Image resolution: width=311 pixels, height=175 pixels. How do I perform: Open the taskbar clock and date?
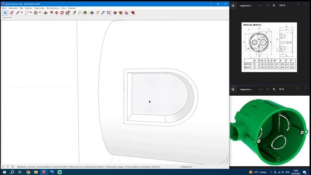click(x=296, y=172)
